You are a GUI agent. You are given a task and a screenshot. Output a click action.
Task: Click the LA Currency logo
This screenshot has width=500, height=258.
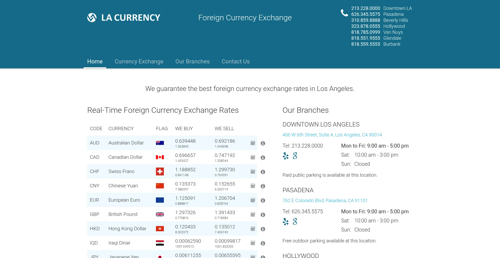pyautogui.click(x=123, y=17)
